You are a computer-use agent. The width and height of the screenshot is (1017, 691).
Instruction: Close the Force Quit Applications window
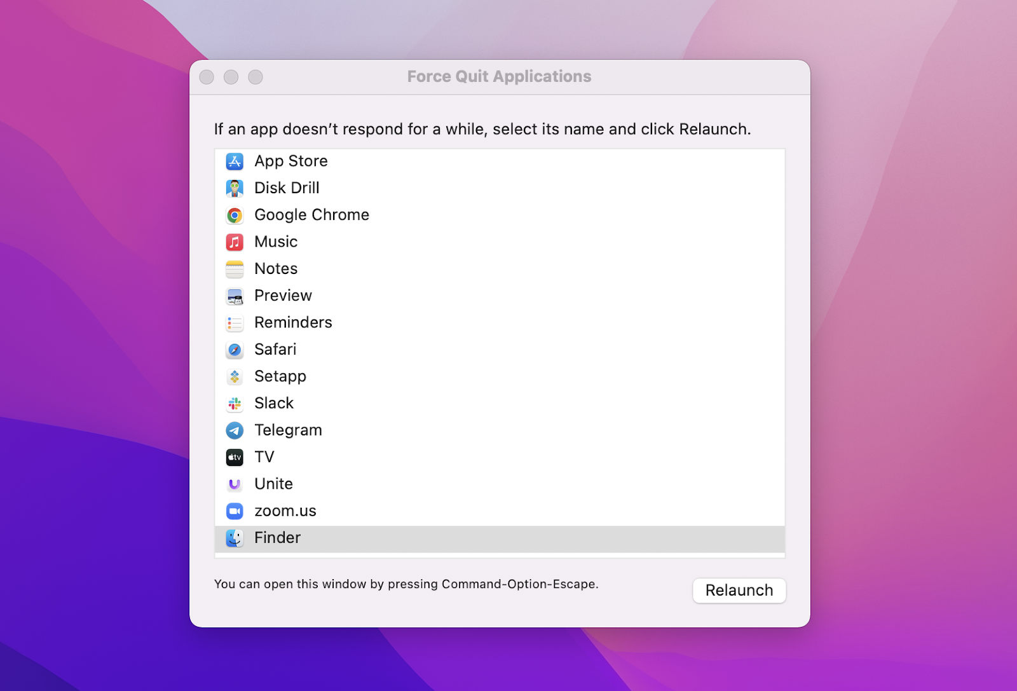pyautogui.click(x=207, y=77)
